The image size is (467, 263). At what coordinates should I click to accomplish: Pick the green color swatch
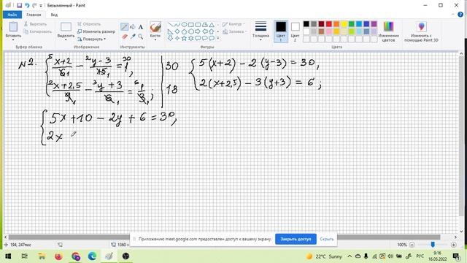pos(352,24)
